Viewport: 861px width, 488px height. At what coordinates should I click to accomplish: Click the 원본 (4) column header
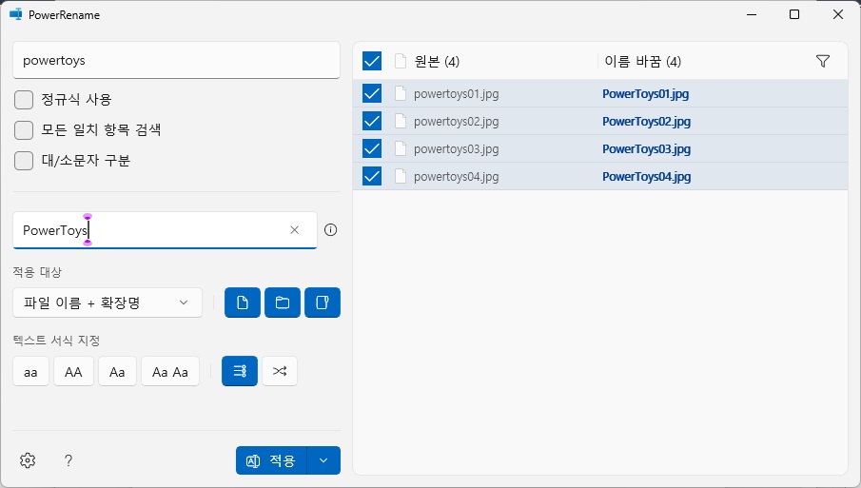(437, 62)
